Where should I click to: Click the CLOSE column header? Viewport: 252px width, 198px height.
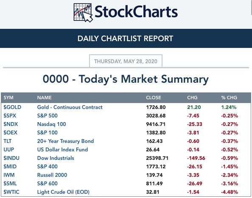[154, 98]
